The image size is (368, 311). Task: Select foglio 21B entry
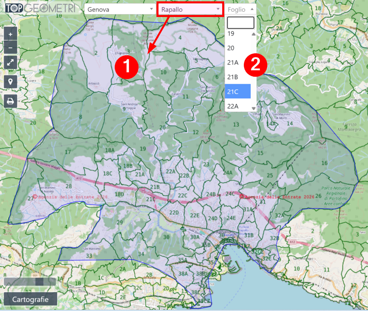click(x=238, y=77)
